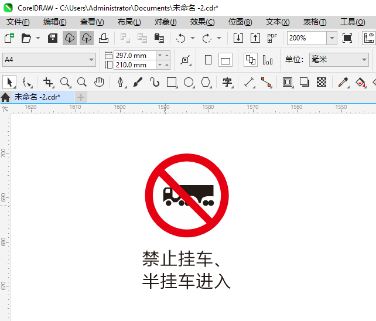Select the second magnifier tool

point(82,82)
